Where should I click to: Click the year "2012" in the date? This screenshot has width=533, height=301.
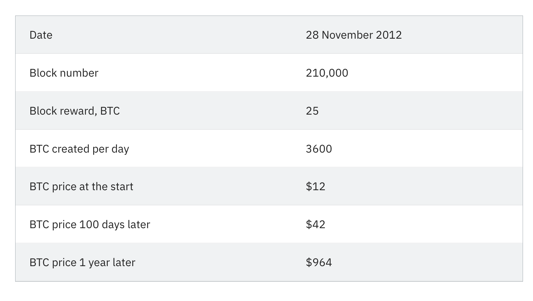pyautogui.click(x=389, y=35)
